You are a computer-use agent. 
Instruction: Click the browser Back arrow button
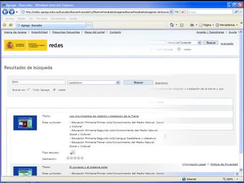5,12
